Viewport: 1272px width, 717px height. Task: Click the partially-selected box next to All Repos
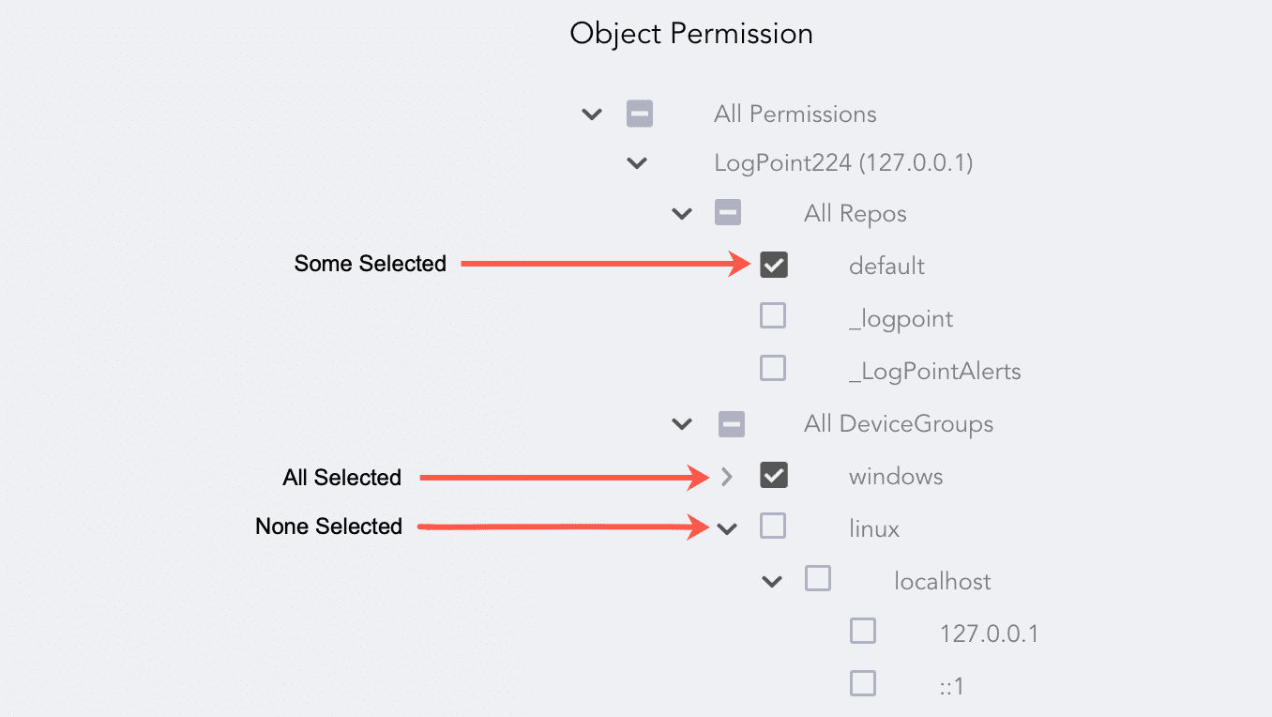coord(728,213)
